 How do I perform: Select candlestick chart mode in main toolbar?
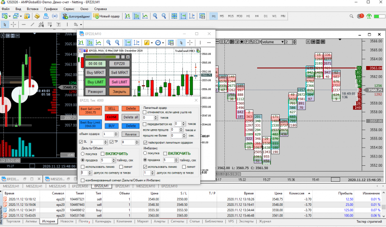pyautogui.click(x=136, y=16)
